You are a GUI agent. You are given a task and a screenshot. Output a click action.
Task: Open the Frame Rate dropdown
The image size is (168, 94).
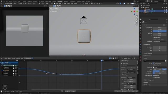160,41
